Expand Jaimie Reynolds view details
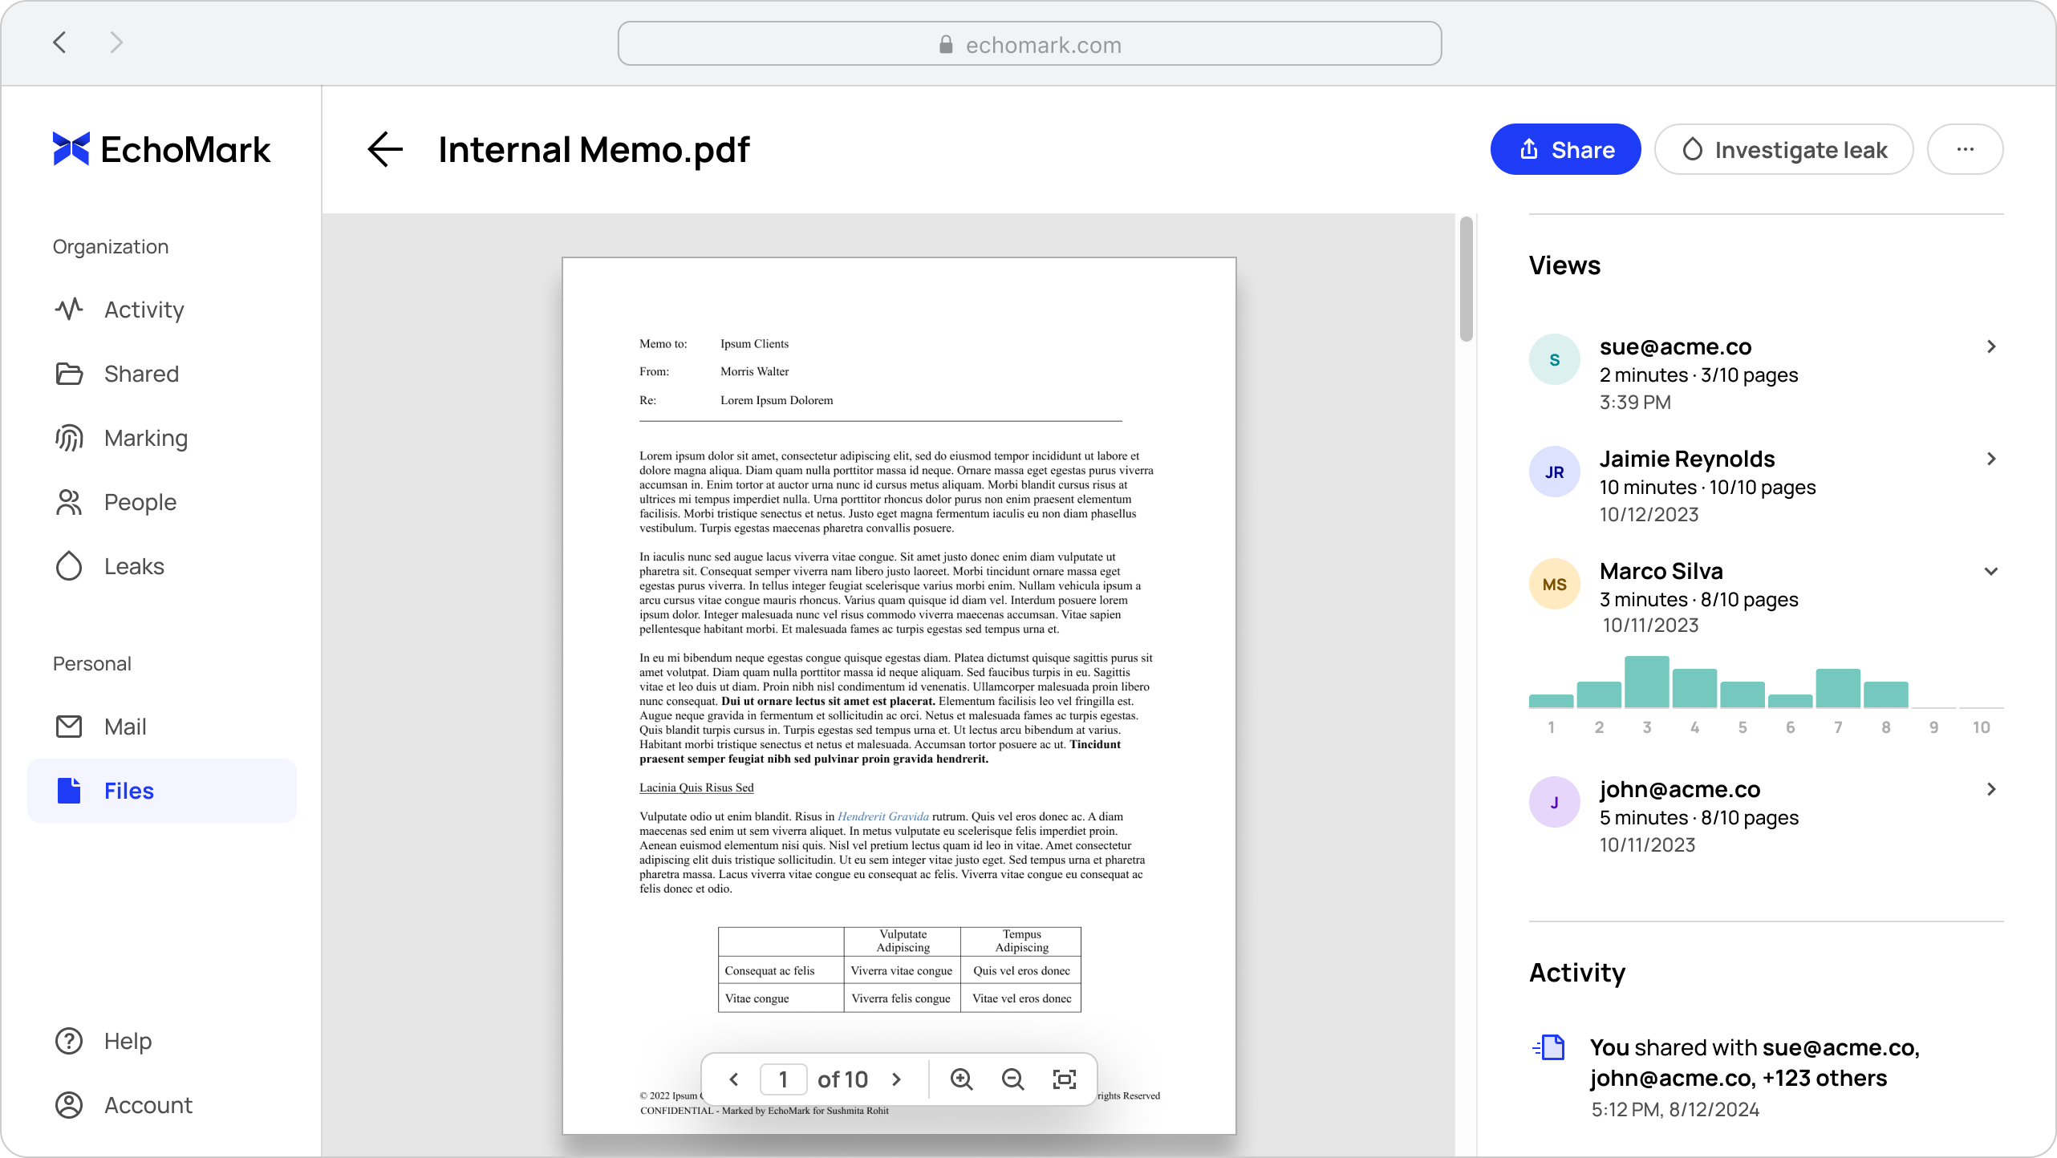Viewport: 2057px width, 1158px height. pyautogui.click(x=1991, y=459)
